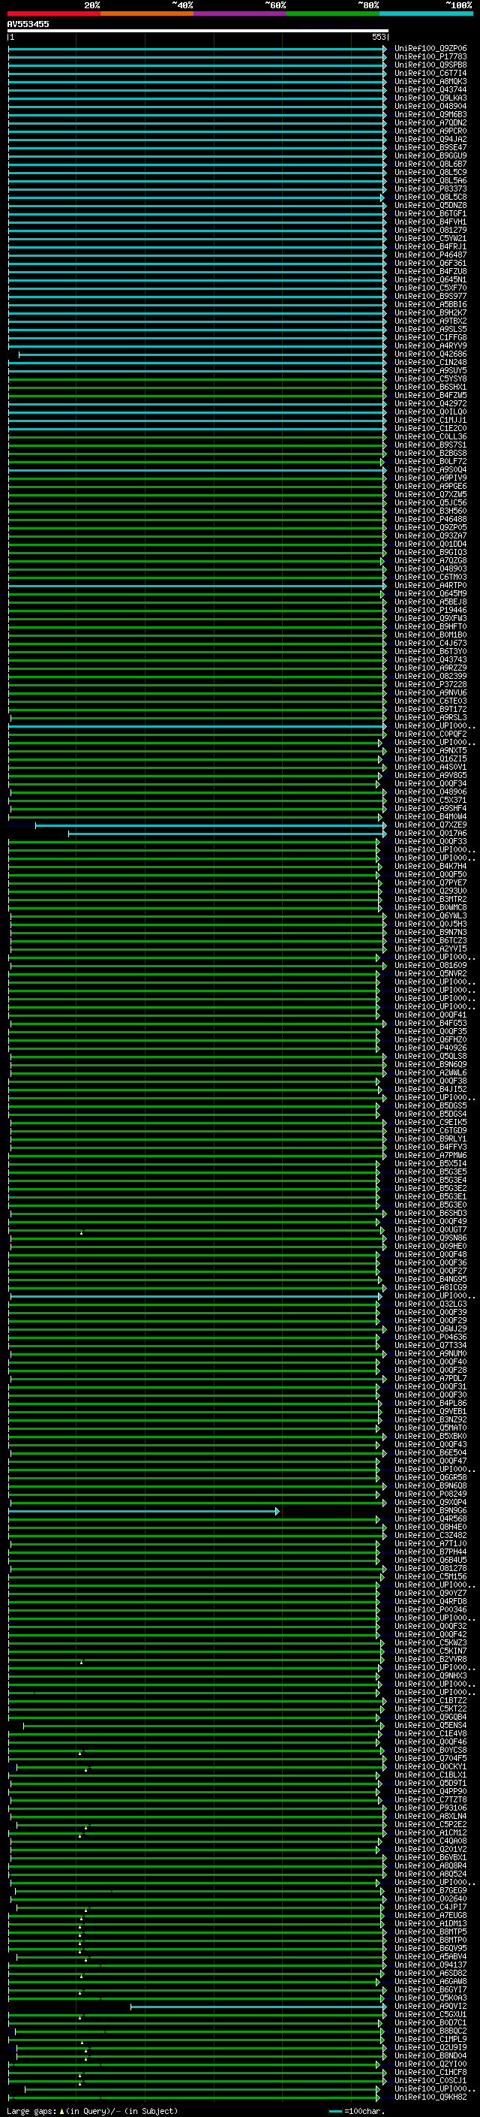Select the UniRef100_C5KWZ3 label
This screenshot has width=480, height=2117.
pyautogui.click(x=430, y=1643)
